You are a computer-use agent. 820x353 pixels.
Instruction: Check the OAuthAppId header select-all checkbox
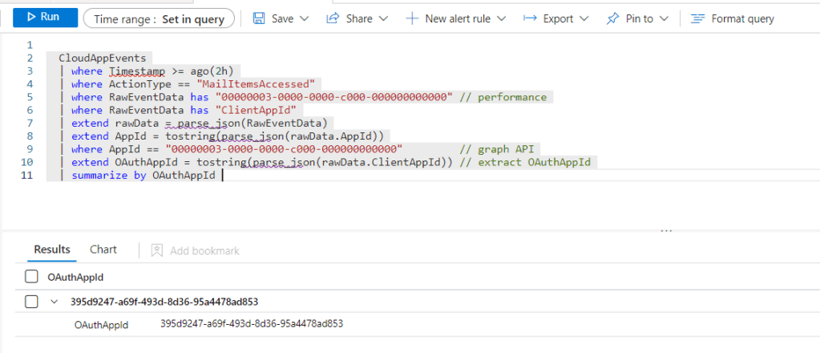pyautogui.click(x=31, y=277)
